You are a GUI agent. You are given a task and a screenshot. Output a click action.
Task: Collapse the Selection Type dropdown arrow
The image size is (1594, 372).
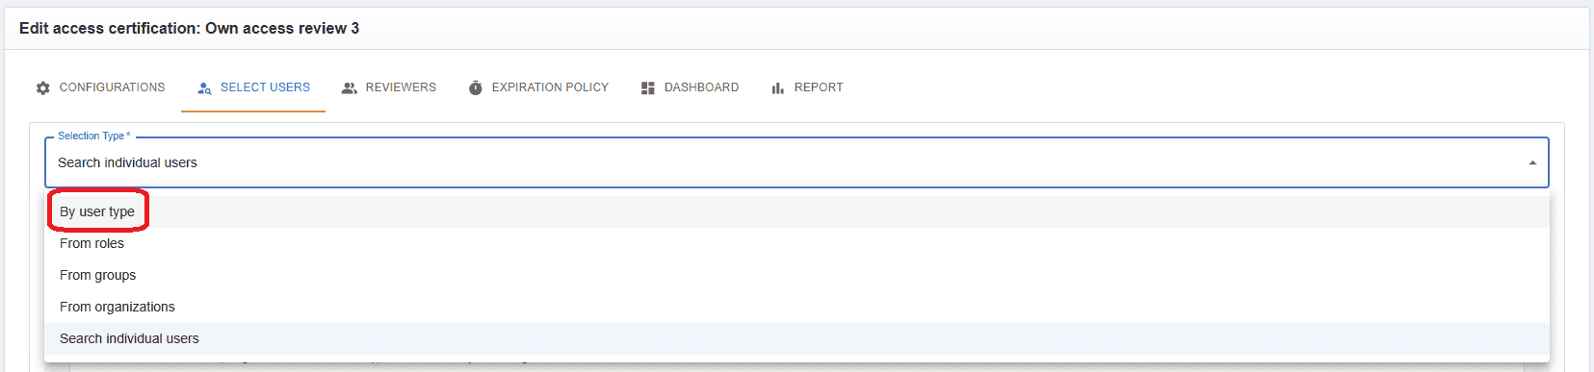click(1532, 162)
